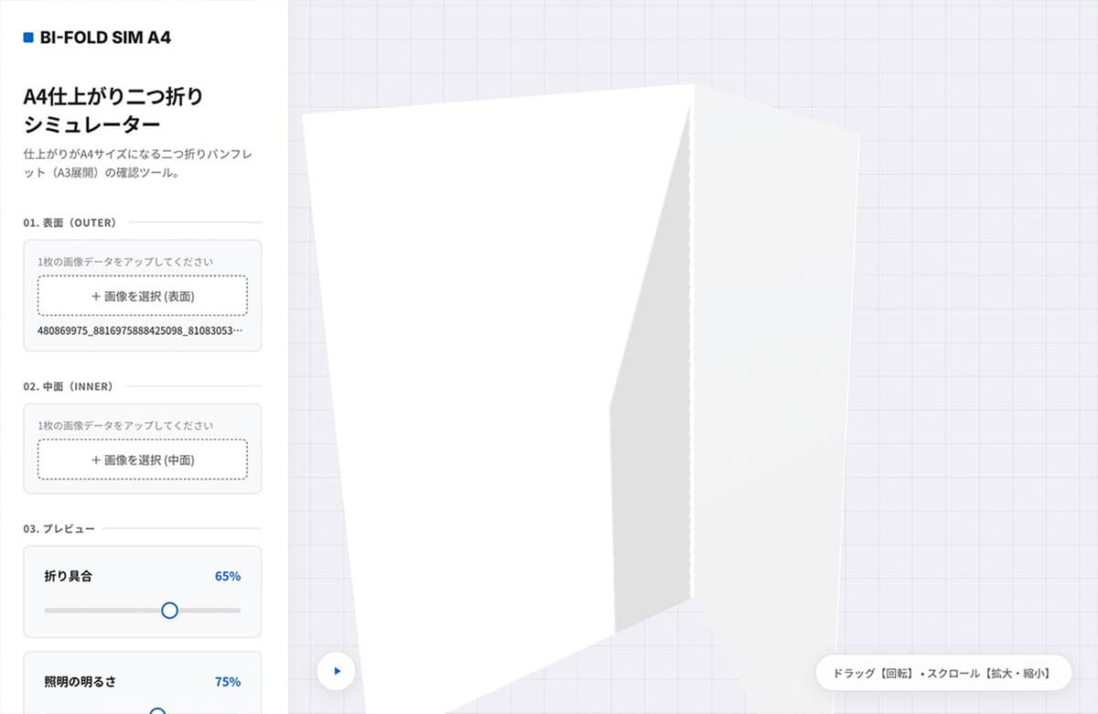Screen dimensions: 1098x714
Task: Click the 75% brightness value
Action: click(x=228, y=682)
